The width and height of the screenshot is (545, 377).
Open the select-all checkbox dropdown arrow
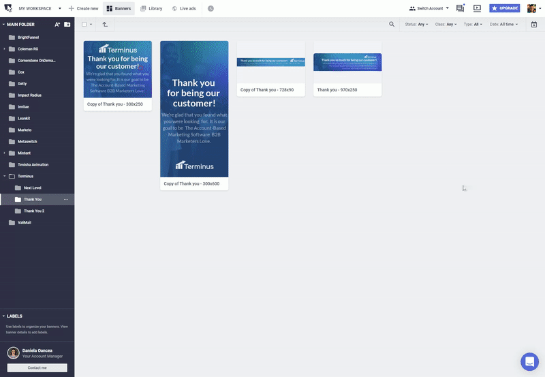coord(91,25)
